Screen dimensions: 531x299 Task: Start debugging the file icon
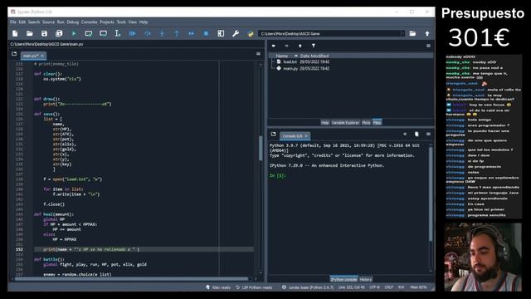click(x=133, y=33)
